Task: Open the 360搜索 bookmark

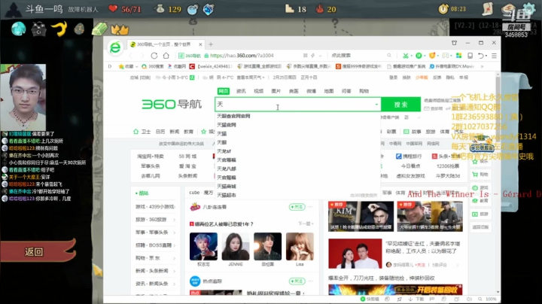Action: tap(152, 66)
